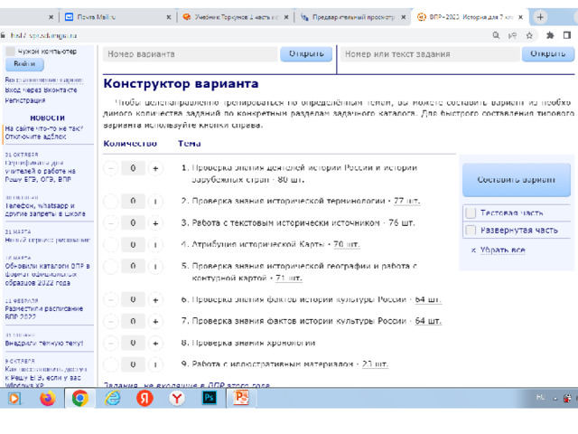Image resolution: width=578 pixels, height=434 pixels.
Task: Click the side panel icon in toolbar
Action: pyautogui.click(x=567, y=35)
